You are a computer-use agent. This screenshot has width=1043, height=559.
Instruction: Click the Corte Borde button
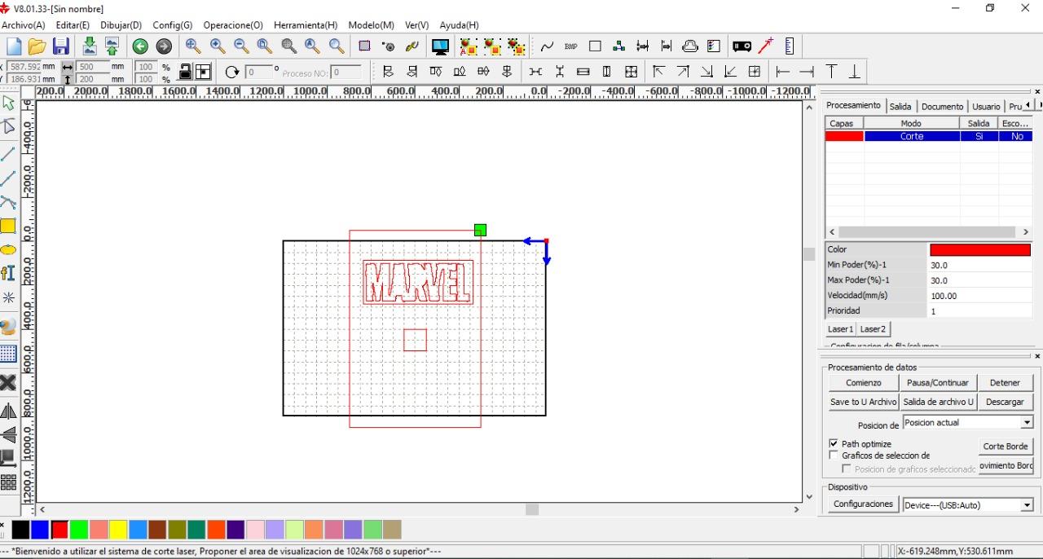tap(1006, 447)
